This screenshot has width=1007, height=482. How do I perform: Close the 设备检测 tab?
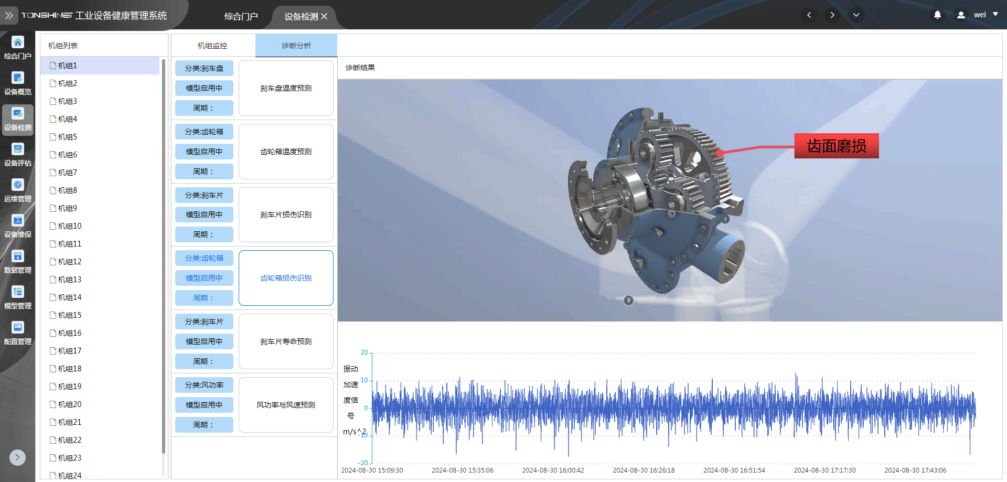tap(325, 17)
